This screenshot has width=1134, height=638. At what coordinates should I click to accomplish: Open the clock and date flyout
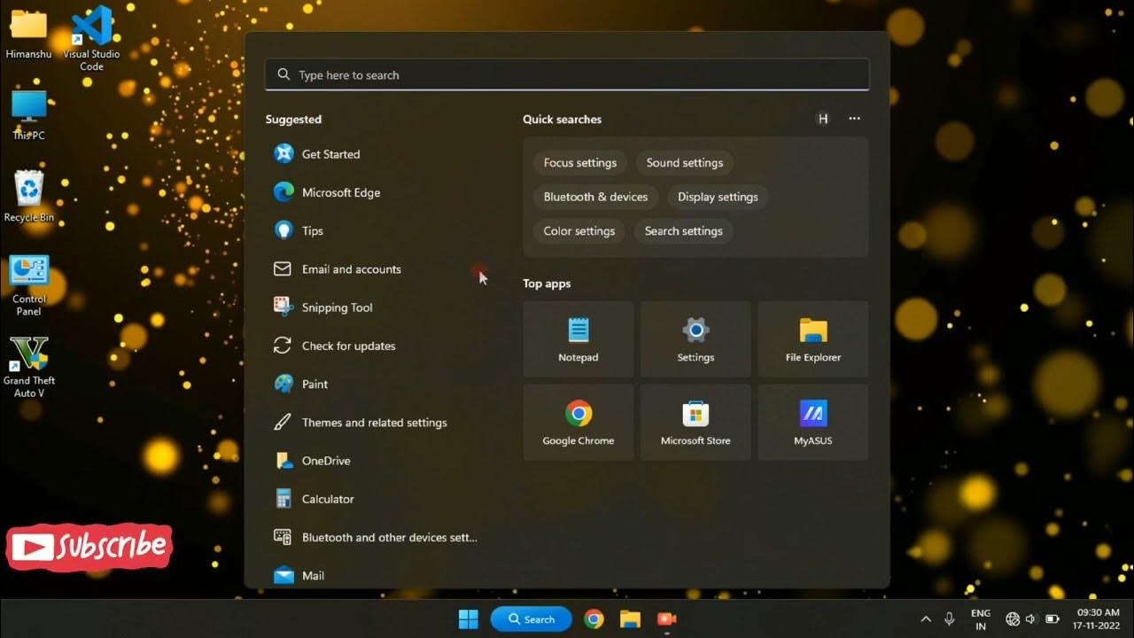click(1098, 619)
